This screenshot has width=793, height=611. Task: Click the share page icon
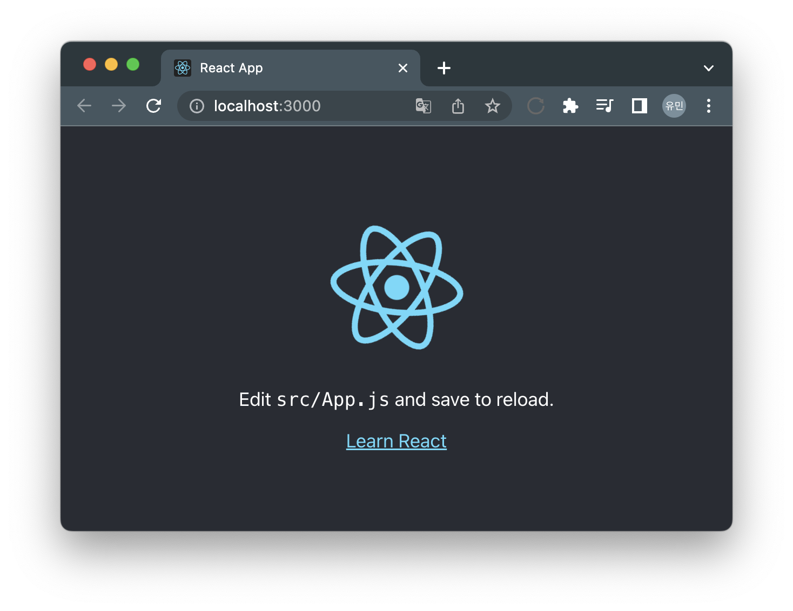click(x=458, y=106)
